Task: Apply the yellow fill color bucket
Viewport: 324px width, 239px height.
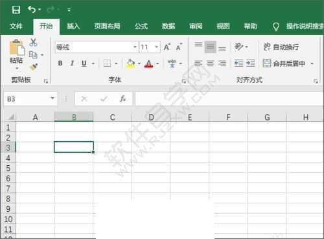Action: [x=130, y=63]
